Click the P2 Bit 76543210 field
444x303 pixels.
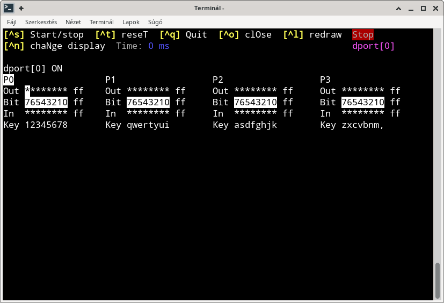[256, 102]
